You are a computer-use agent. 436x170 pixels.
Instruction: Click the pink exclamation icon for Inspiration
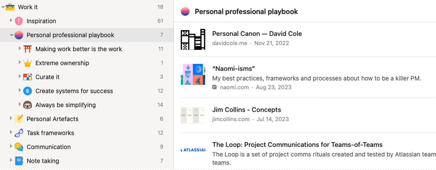click(19, 21)
